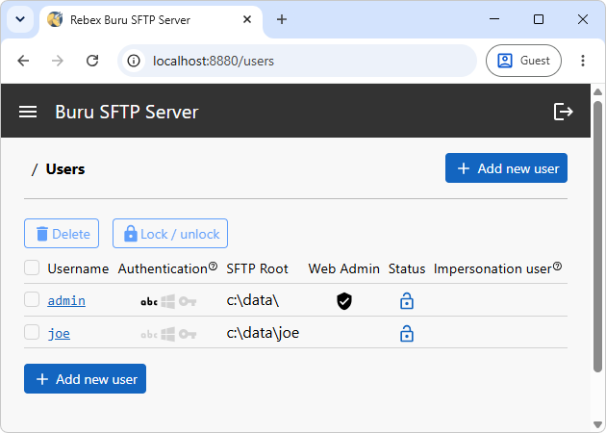606x433 pixels.
Task: Click the Web Admin column header
Action: click(x=344, y=268)
